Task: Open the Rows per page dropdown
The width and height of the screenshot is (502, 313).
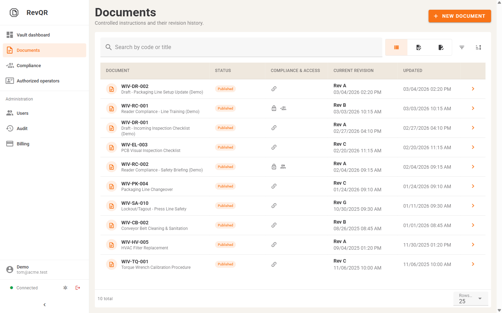Action: (471, 298)
